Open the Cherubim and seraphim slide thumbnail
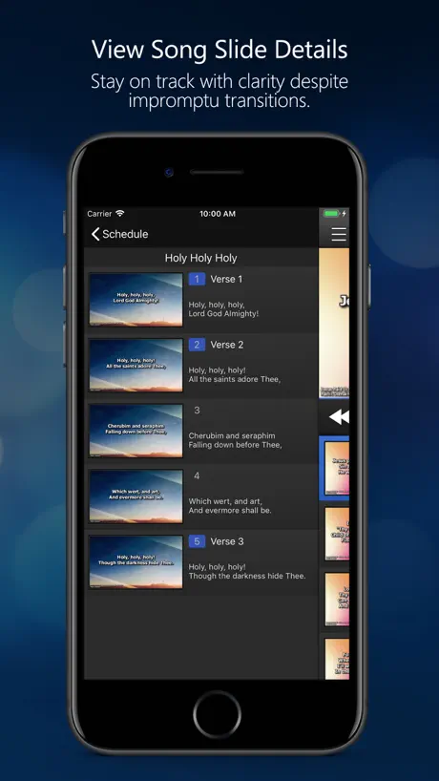 pos(136,431)
